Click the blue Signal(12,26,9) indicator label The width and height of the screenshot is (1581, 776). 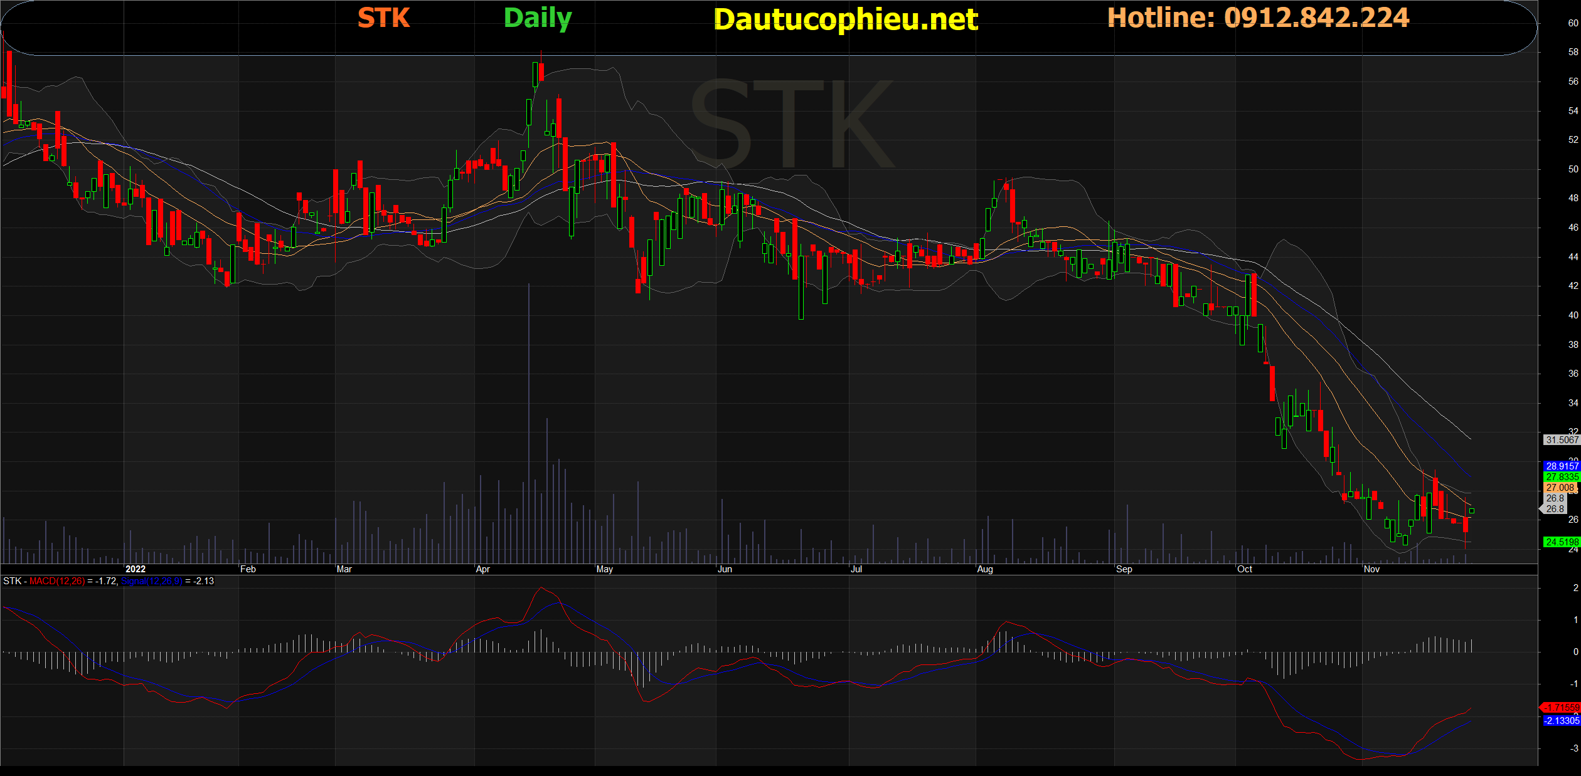pos(151,581)
